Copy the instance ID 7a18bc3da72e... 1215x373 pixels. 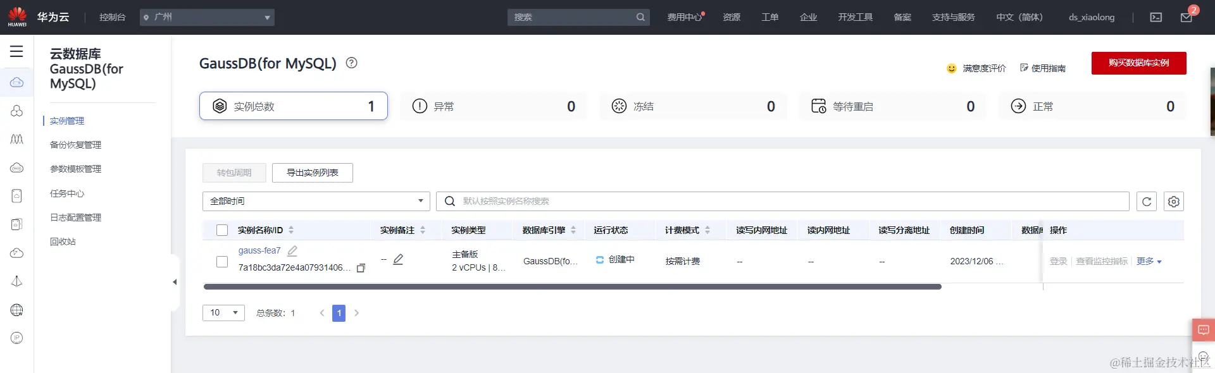[x=361, y=268]
